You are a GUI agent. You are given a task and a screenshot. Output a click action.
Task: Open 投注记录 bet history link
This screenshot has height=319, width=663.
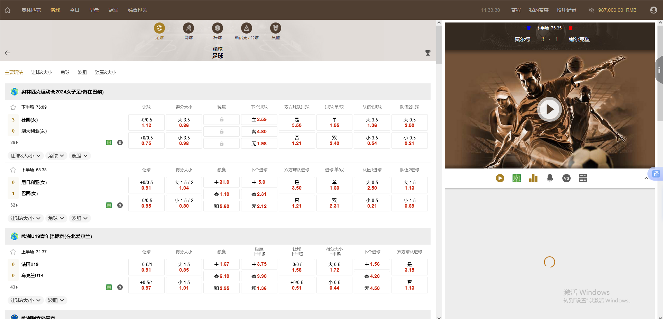567,10
